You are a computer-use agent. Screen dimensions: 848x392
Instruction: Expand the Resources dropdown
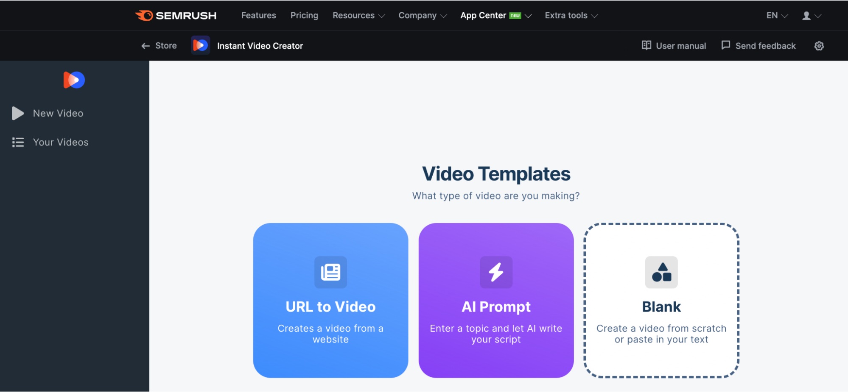click(358, 15)
